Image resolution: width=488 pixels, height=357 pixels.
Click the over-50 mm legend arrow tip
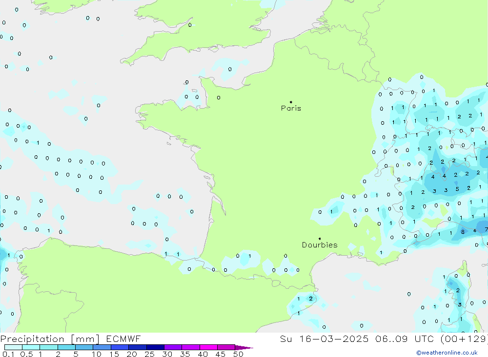244,348
